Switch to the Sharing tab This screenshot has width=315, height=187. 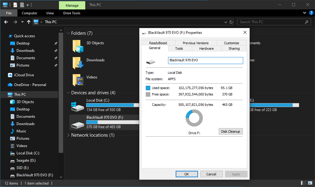234,49
